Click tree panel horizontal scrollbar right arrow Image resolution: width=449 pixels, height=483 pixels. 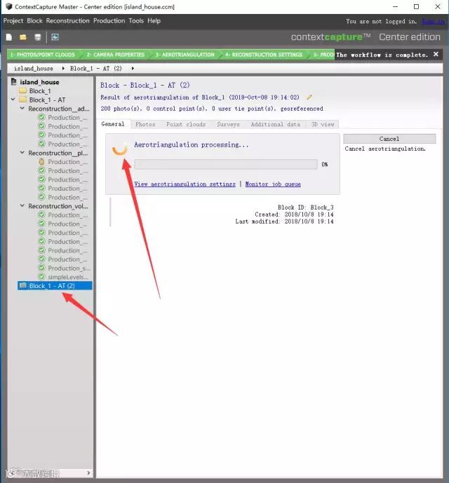pos(88,472)
